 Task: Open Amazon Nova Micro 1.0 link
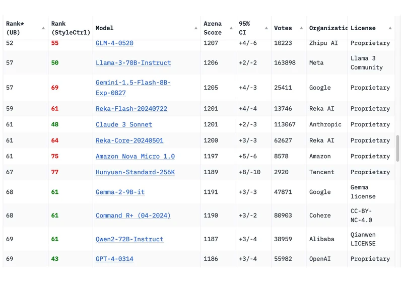(135, 157)
